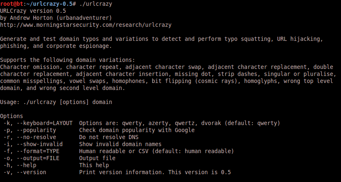Click the 'Do not resolve DNS' description
The width and height of the screenshot is (341, 182).
[109, 137]
